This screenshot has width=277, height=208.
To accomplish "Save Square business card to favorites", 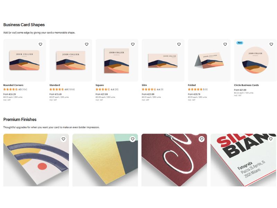I will tap(133, 44).
